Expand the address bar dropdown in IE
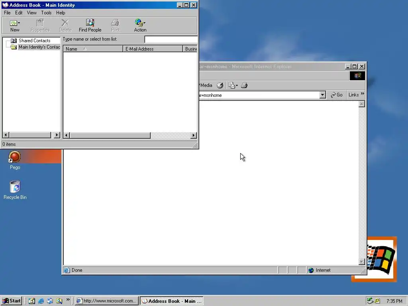This screenshot has width=408, height=306. (323, 95)
